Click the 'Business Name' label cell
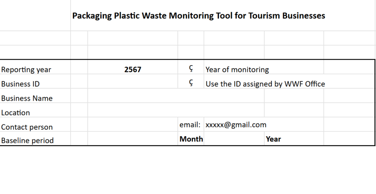Image resolution: width=376 pixels, height=194 pixels. [27, 98]
